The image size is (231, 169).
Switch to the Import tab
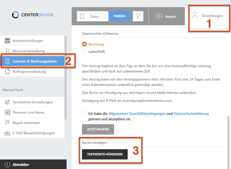[x=167, y=16]
